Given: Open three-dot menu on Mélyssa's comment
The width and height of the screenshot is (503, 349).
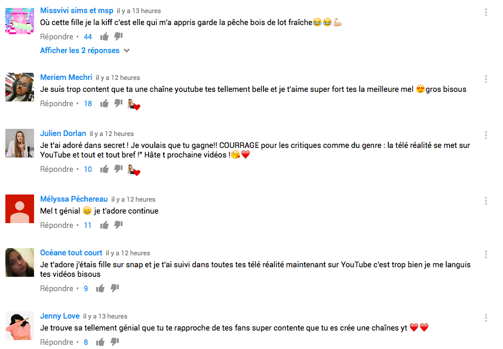Looking at the screenshot, I should pos(486,201).
